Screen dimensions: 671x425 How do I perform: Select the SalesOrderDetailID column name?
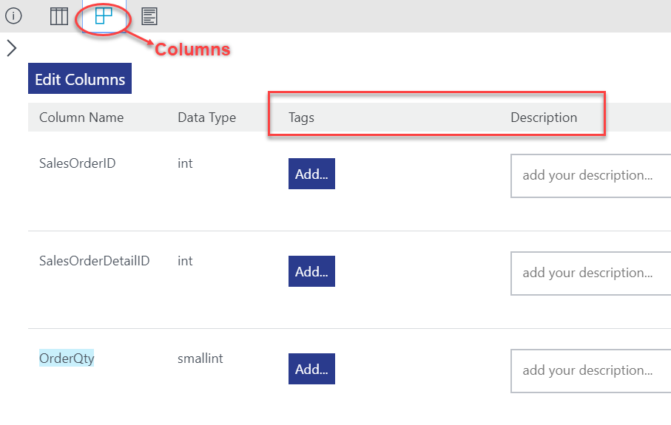(94, 261)
